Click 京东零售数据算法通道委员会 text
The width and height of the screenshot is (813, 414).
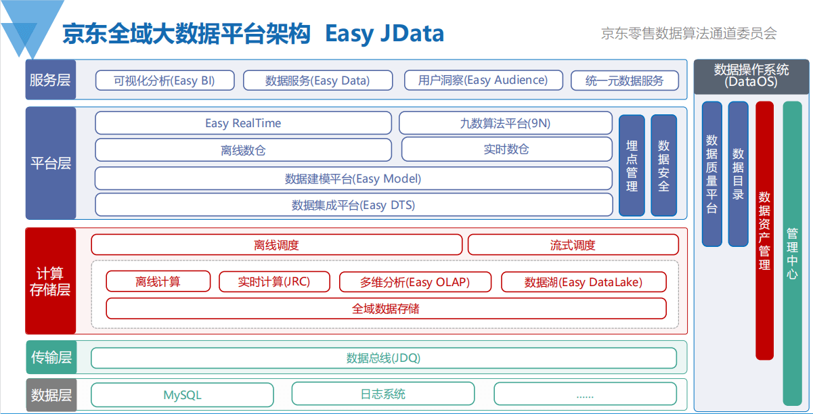click(x=688, y=33)
